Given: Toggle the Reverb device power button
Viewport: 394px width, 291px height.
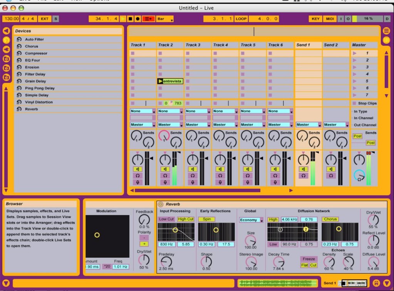Looking at the screenshot, I should click(161, 204).
